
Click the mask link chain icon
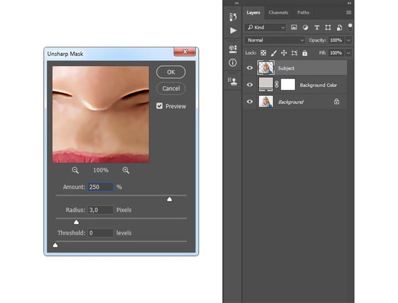point(277,84)
